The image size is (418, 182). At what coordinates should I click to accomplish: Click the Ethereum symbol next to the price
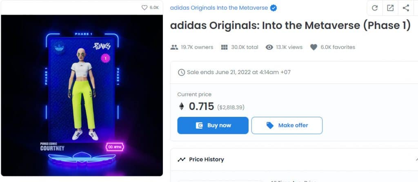point(182,107)
